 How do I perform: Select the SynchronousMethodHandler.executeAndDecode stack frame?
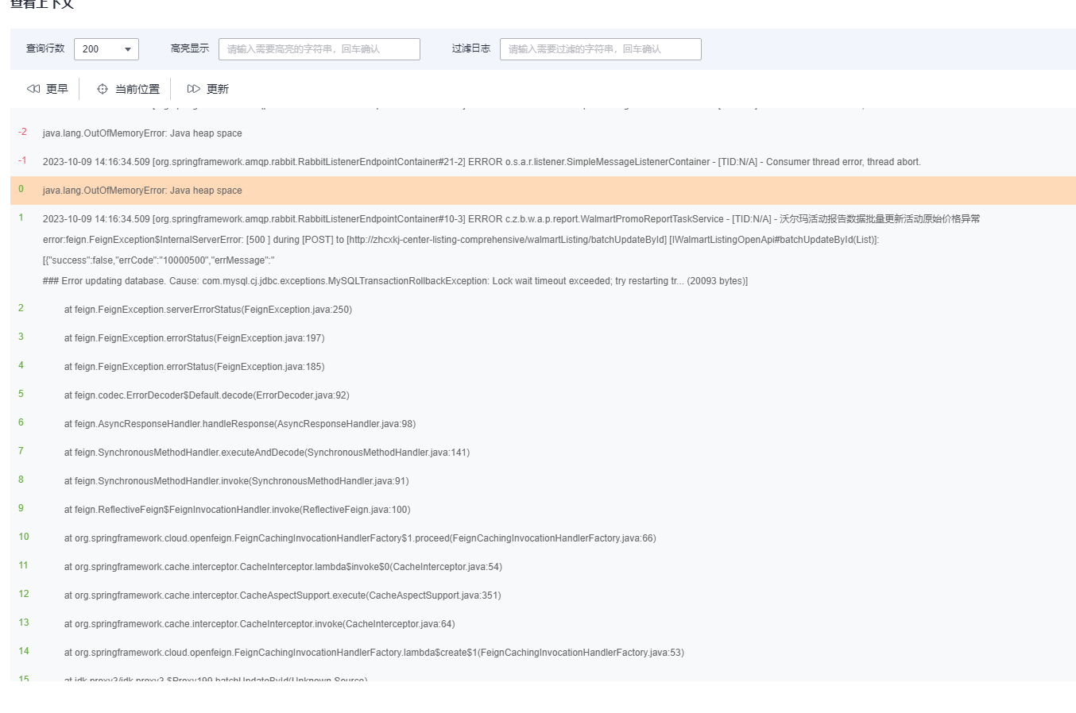click(267, 453)
